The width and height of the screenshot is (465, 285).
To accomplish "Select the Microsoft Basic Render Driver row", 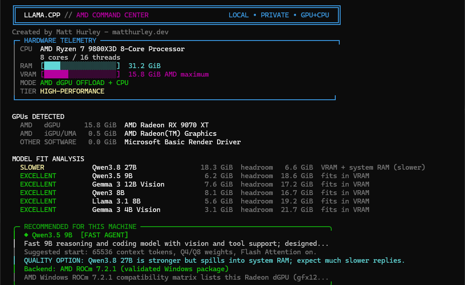I will click(x=131, y=142).
